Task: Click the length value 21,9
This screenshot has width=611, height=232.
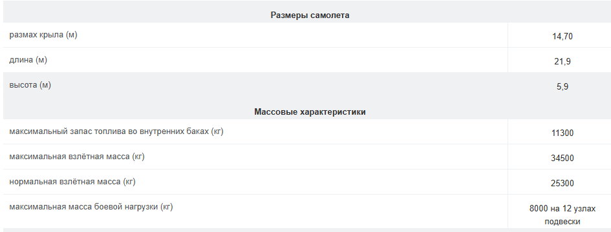Action: (563, 61)
